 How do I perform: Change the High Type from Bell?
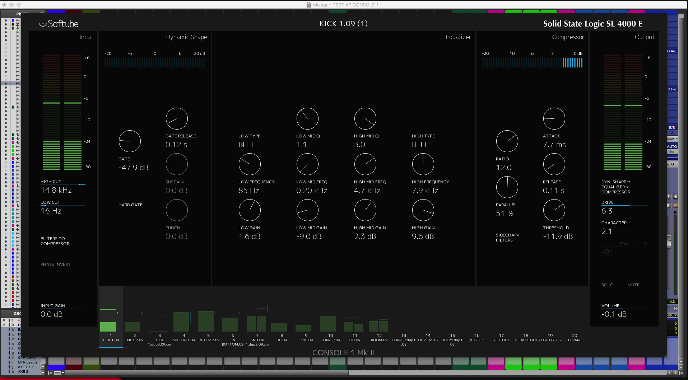pos(420,145)
